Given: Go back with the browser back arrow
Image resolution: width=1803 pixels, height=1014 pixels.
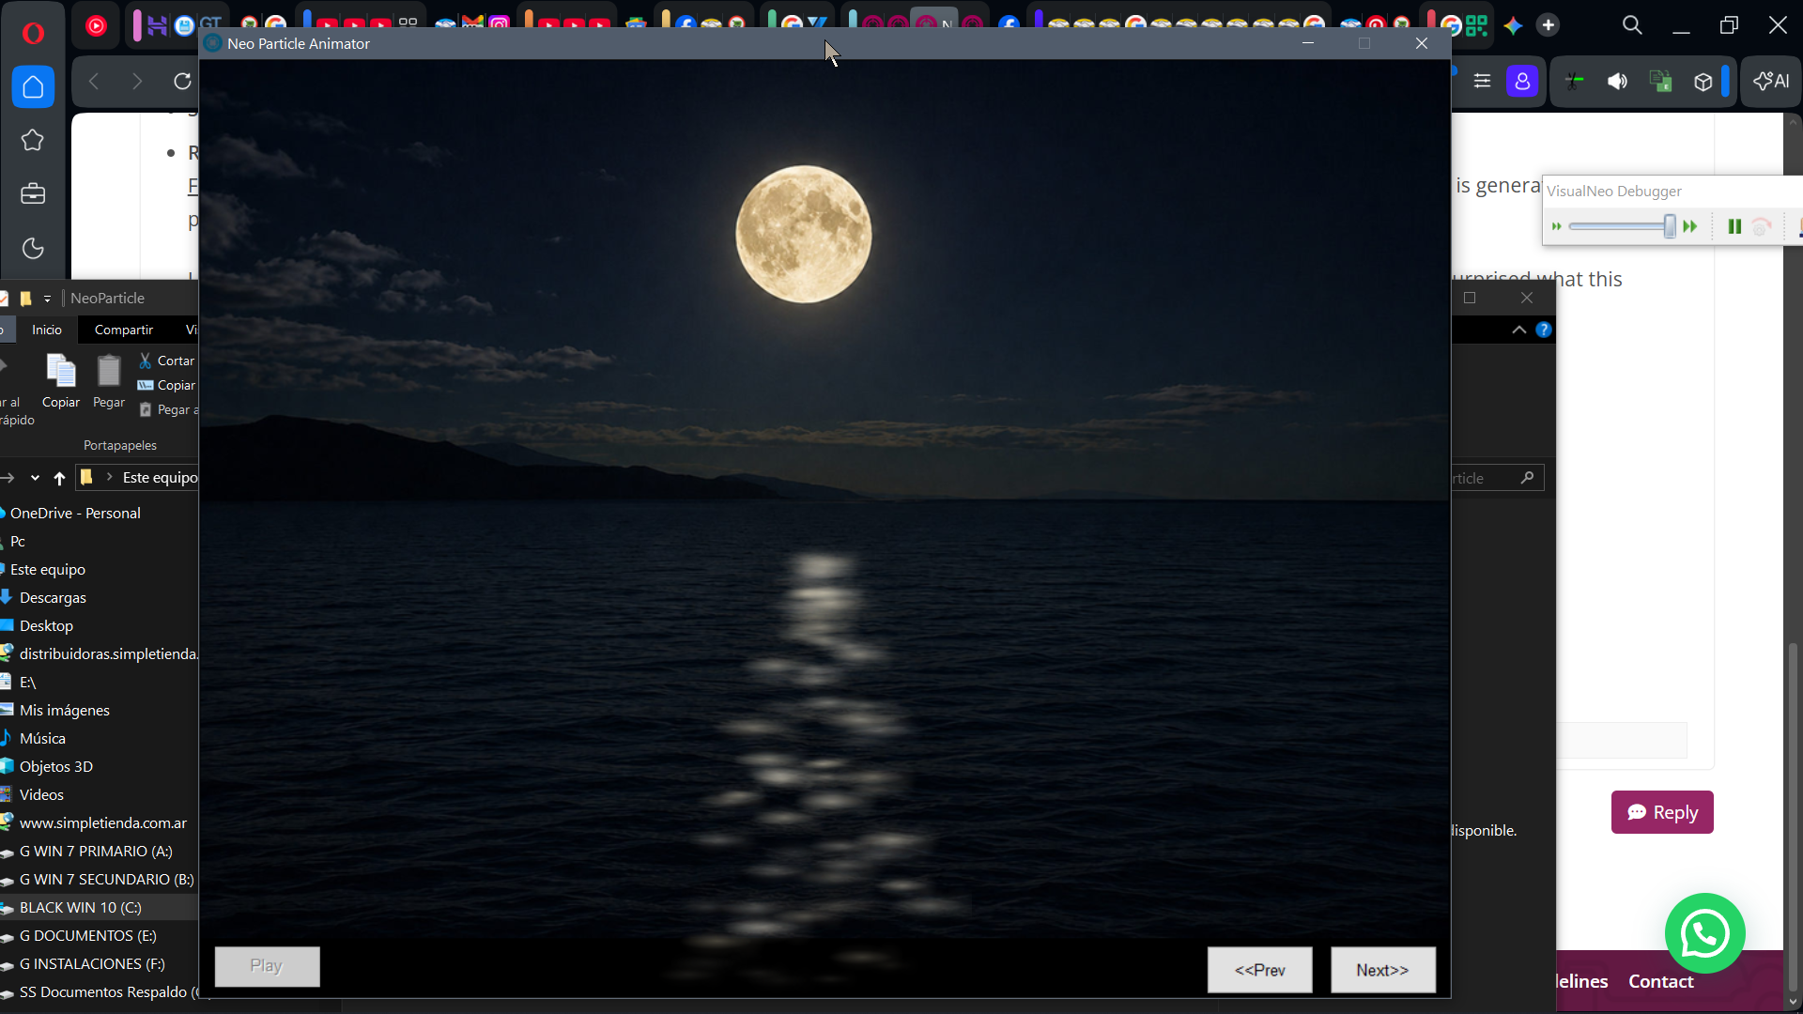Looking at the screenshot, I should 94,82.
